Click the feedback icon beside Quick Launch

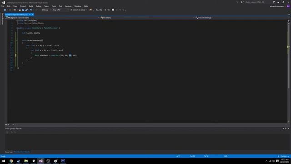click(242, 2)
